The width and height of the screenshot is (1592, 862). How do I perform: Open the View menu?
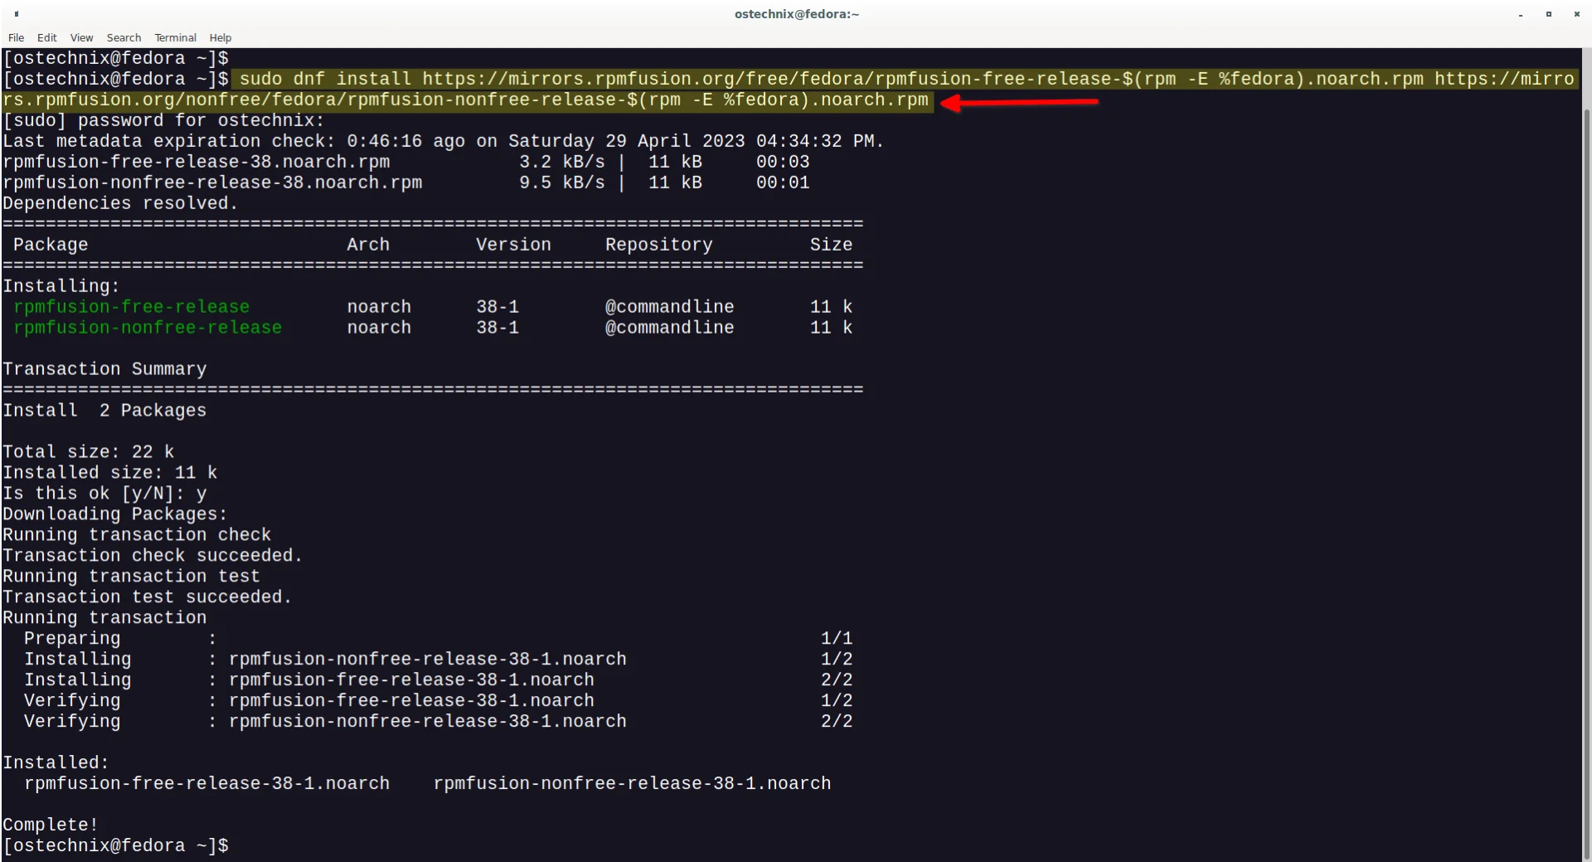pyautogui.click(x=80, y=37)
